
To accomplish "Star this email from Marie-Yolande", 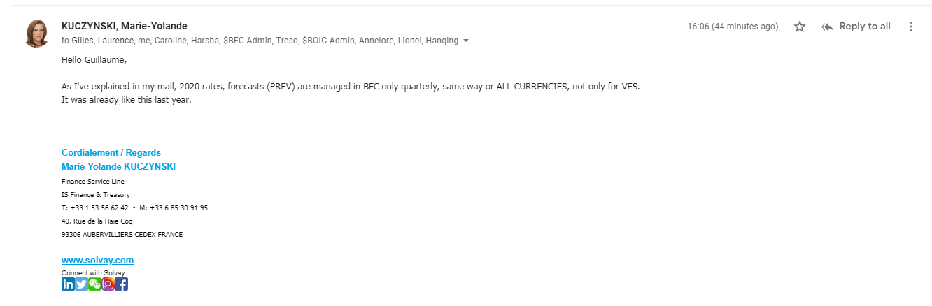I will pos(800,27).
